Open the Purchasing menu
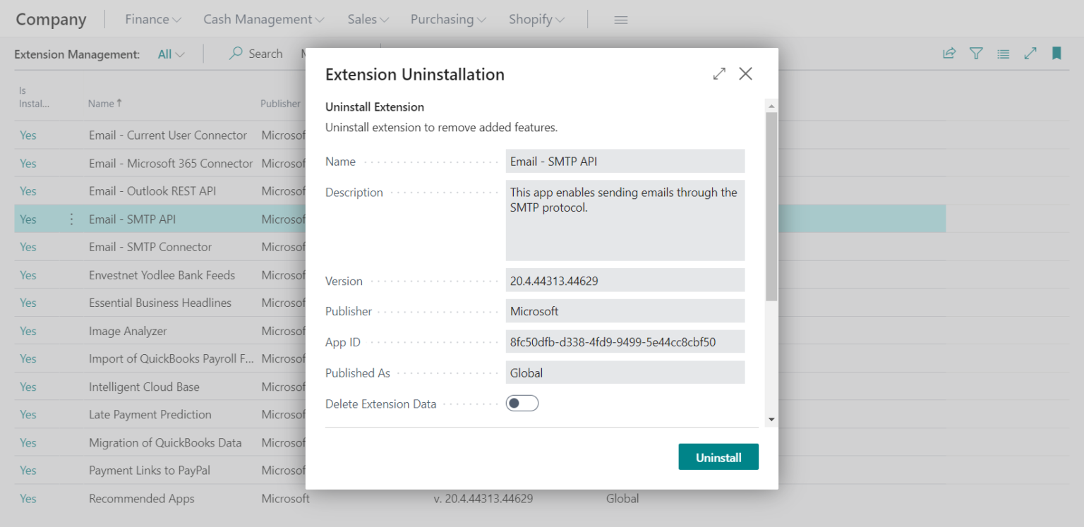The width and height of the screenshot is (1084, 527). pos(448,19)
